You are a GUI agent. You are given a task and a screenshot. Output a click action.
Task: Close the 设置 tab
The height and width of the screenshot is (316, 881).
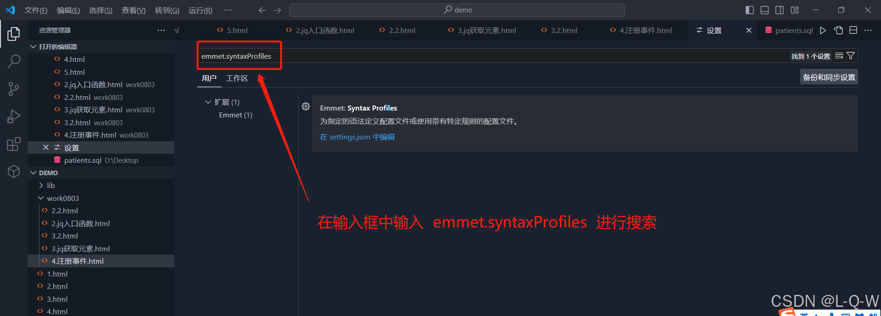pos(749,30)
